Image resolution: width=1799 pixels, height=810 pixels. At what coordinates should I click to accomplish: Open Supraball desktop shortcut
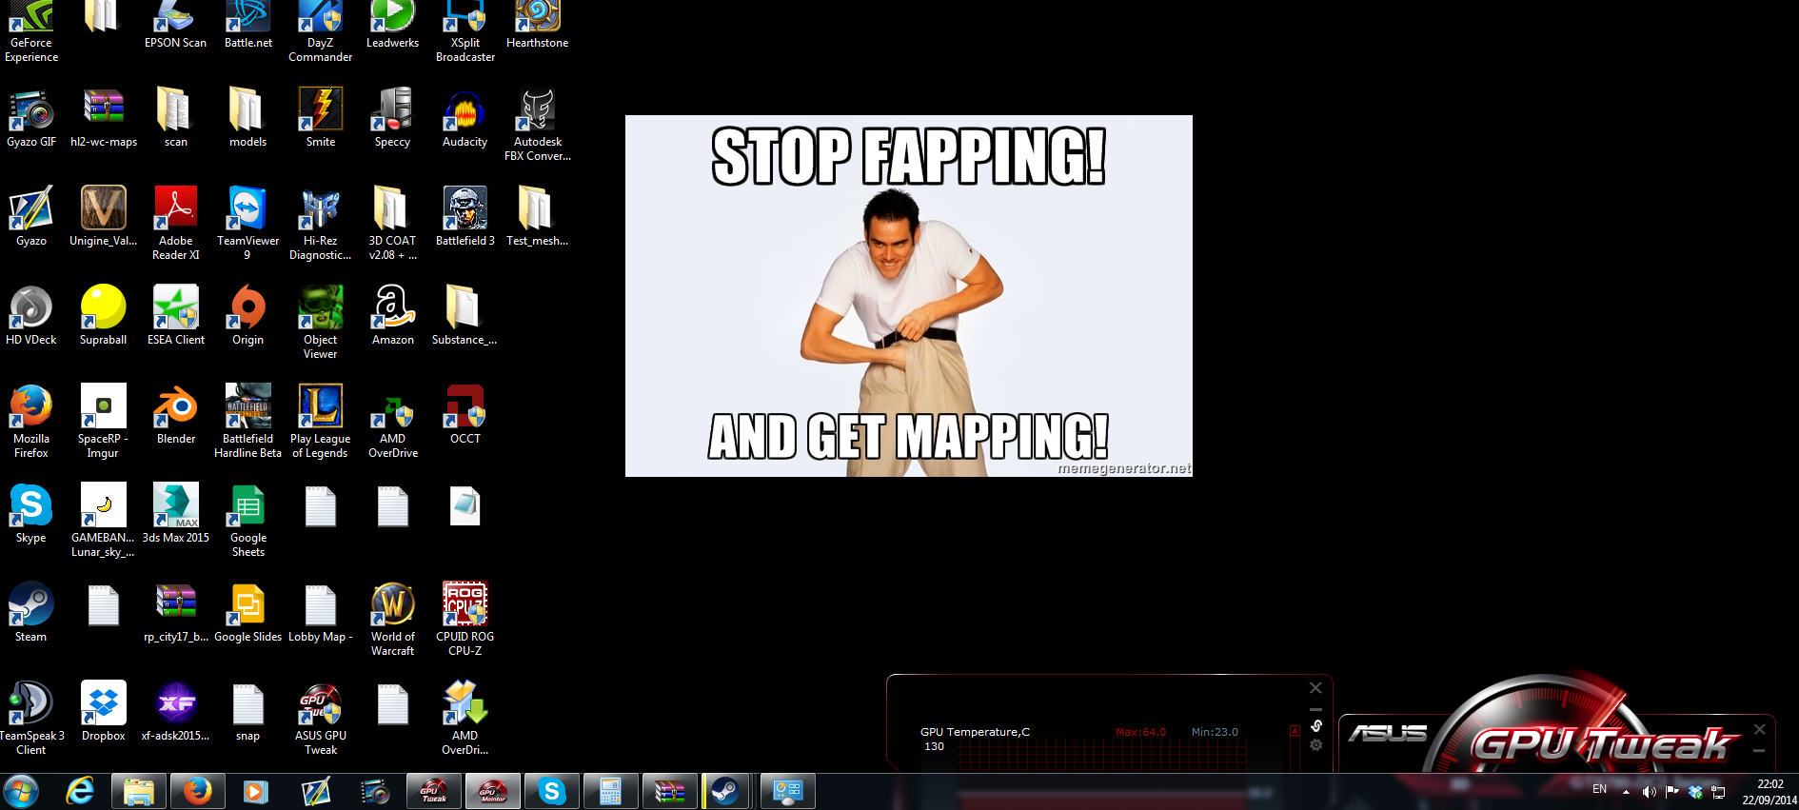click(x=104, y=316)
